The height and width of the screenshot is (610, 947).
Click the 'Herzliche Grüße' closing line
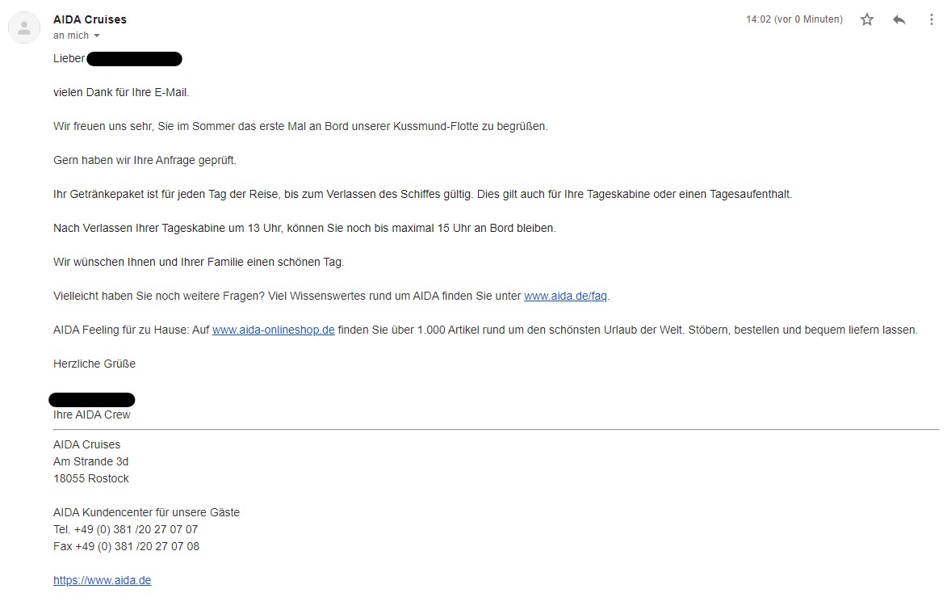[94, 364]
